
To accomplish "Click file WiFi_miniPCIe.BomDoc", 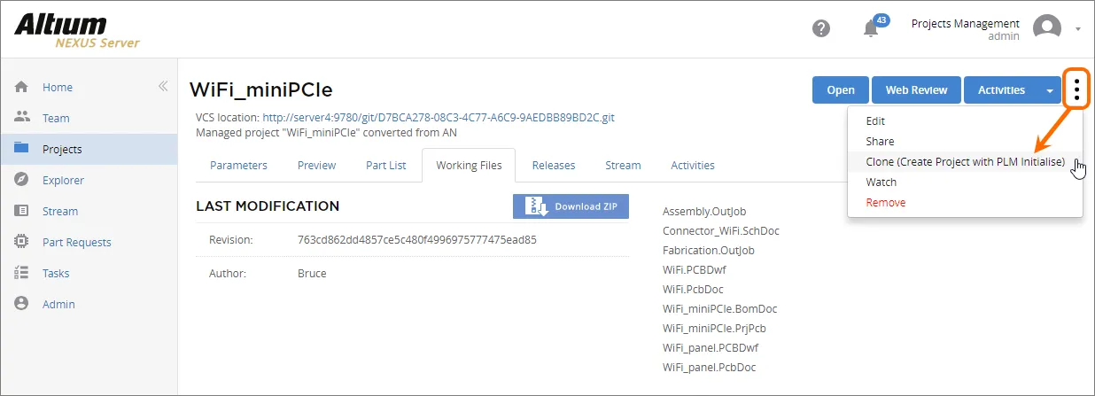I will click(720, 309).
